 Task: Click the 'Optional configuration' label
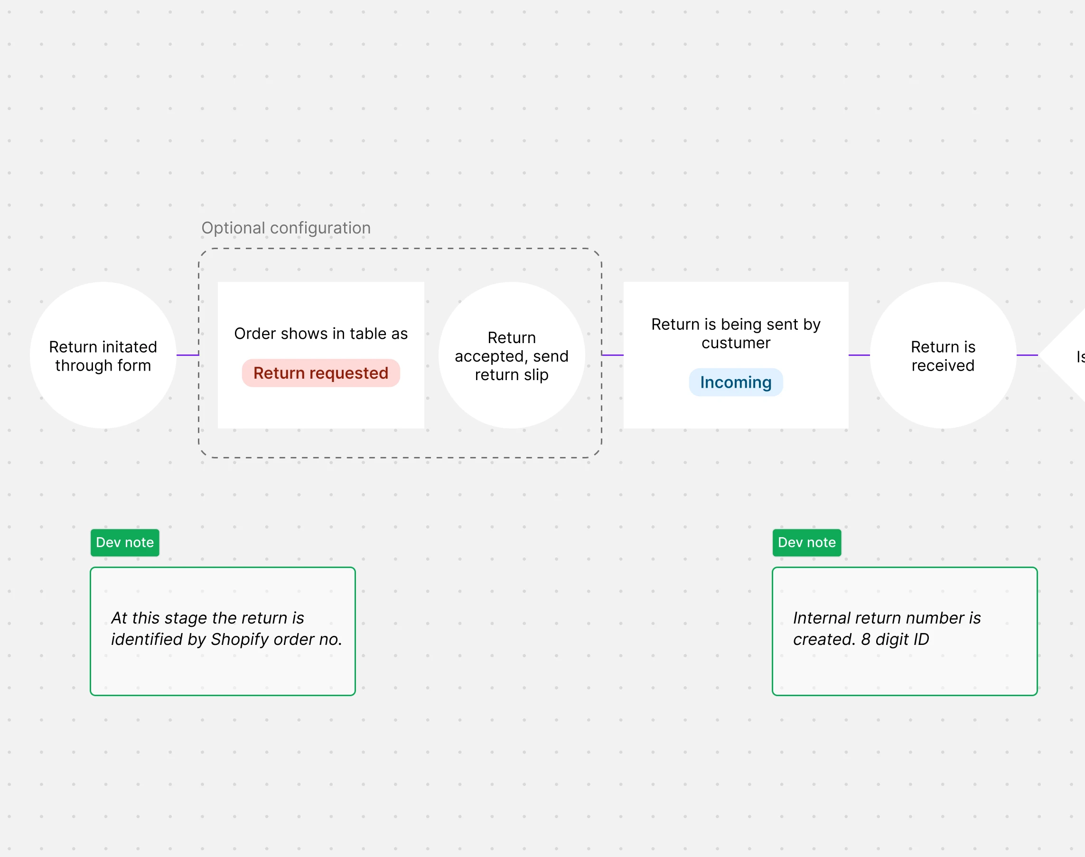click(x=286, y=228)
